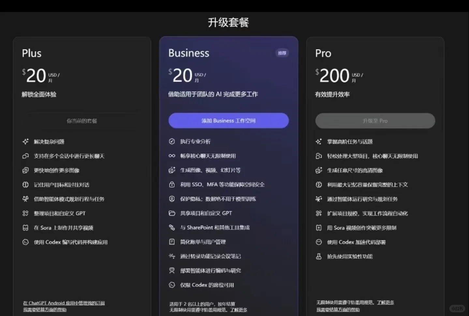Click the text "与 SharePoint 和其他工具集成"
The image size is (469, 316).
[215, 228]
